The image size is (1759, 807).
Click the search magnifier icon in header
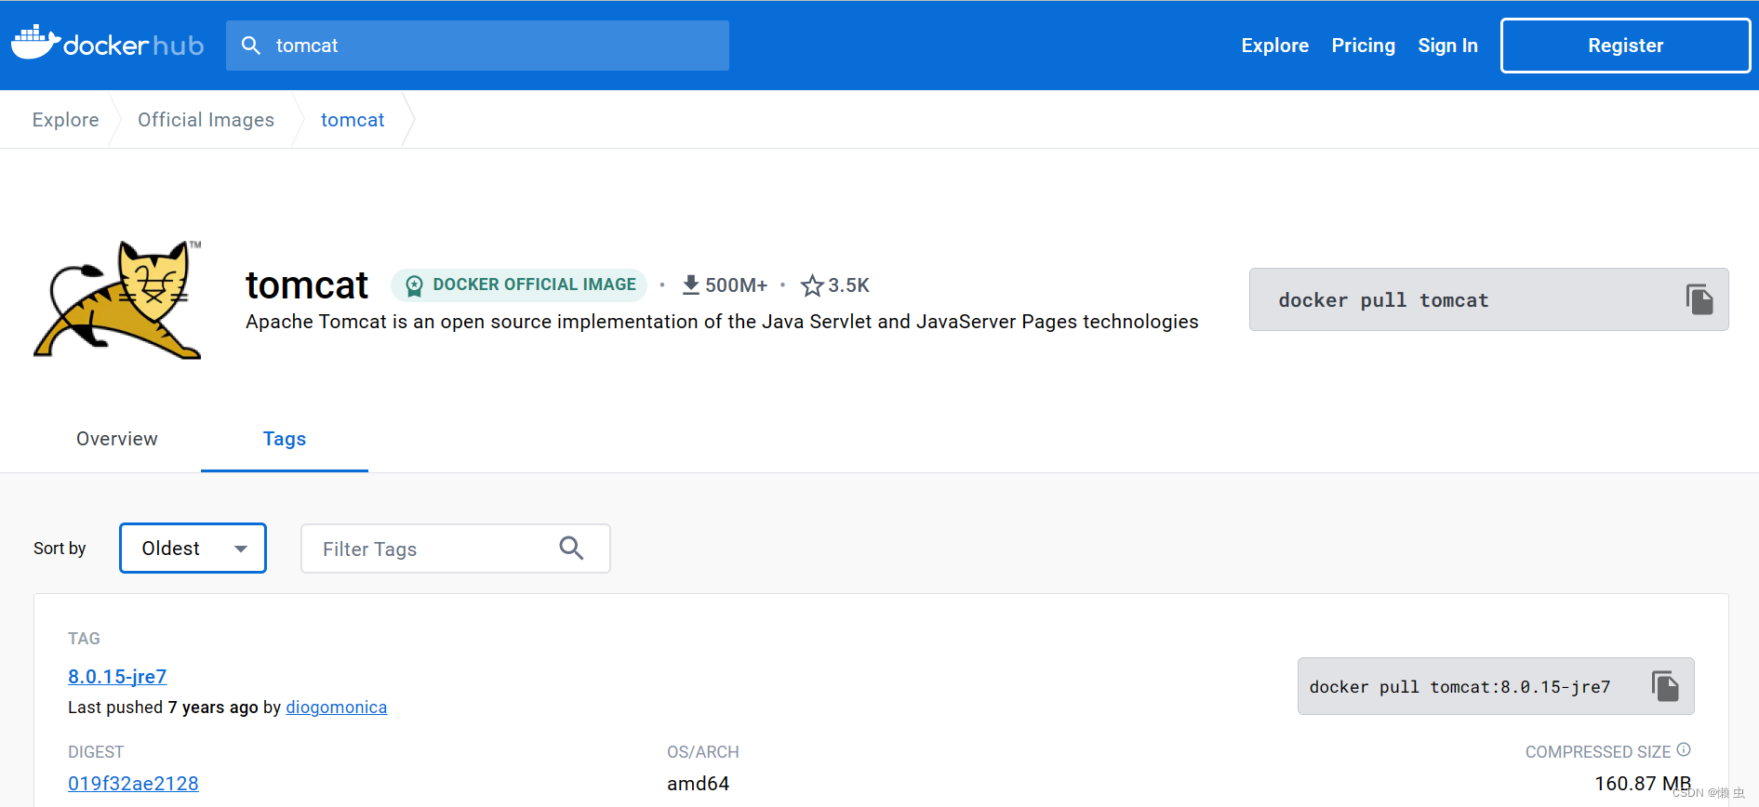click(x=250, y=46)
